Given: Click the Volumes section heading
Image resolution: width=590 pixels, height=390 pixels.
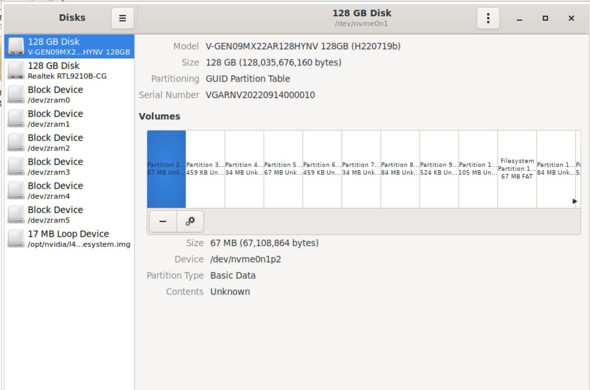Looking at the screenshot, I should (x=159, y=116).
